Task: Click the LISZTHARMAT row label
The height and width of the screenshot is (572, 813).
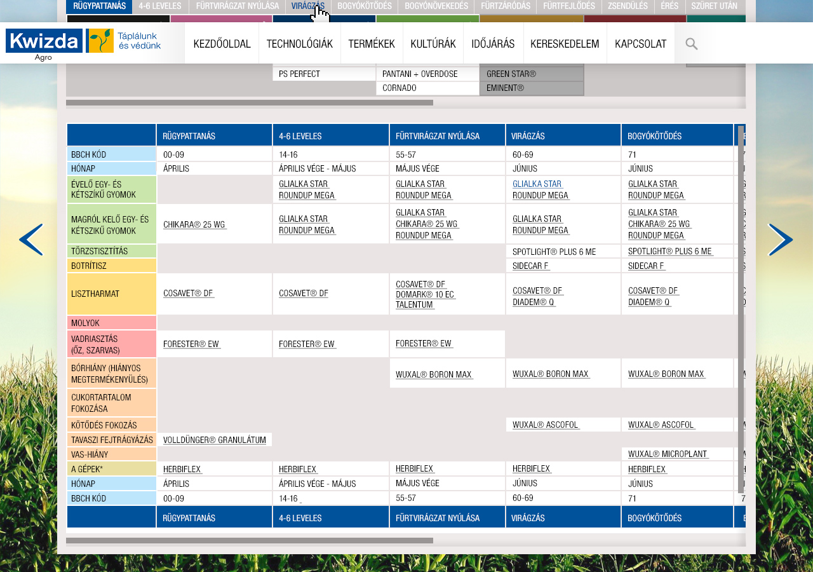Action: pyautogui.click(x=112, y=294)
